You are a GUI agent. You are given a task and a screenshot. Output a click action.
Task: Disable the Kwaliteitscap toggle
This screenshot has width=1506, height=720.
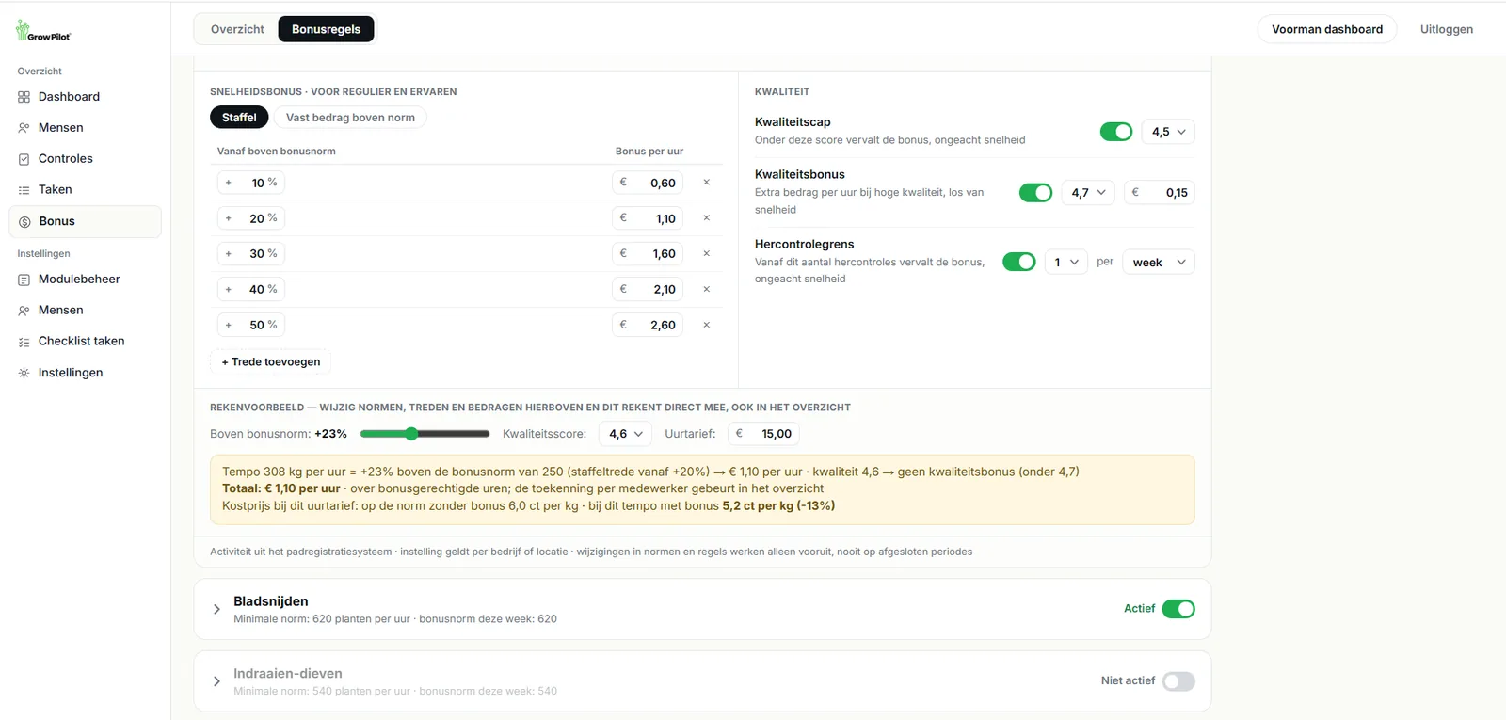1116,132
